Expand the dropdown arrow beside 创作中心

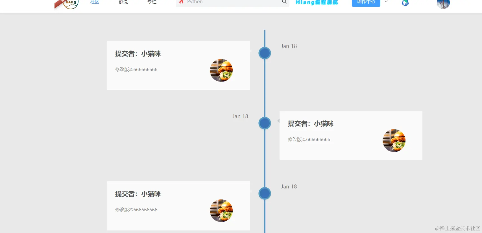point(386,2)
